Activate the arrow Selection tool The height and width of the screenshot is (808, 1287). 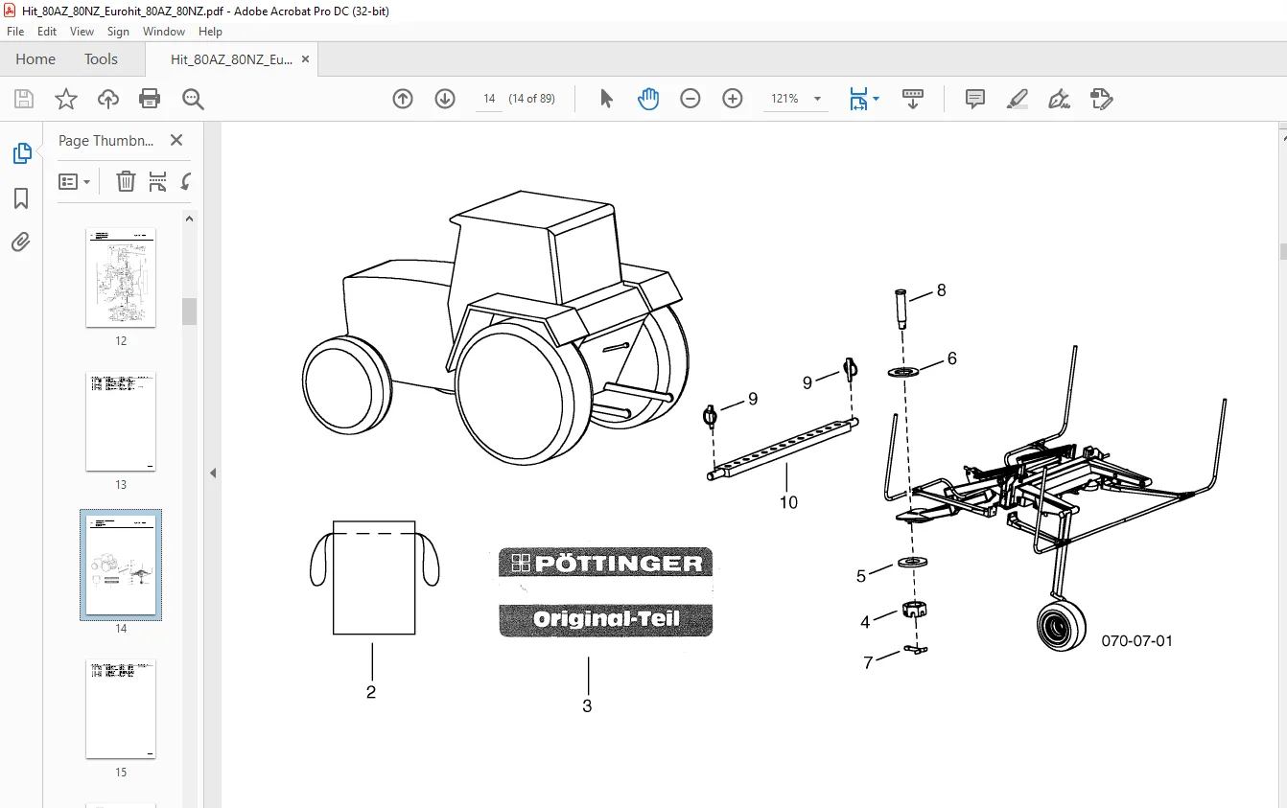point(606,99)
